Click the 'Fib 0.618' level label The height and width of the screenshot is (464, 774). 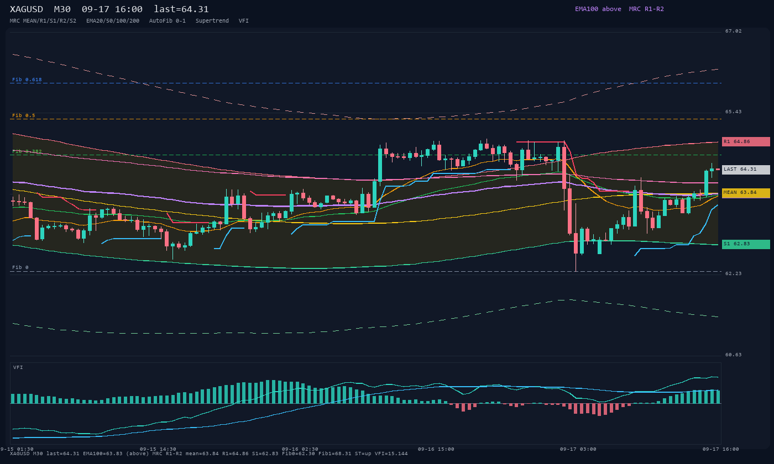point(27,80)
